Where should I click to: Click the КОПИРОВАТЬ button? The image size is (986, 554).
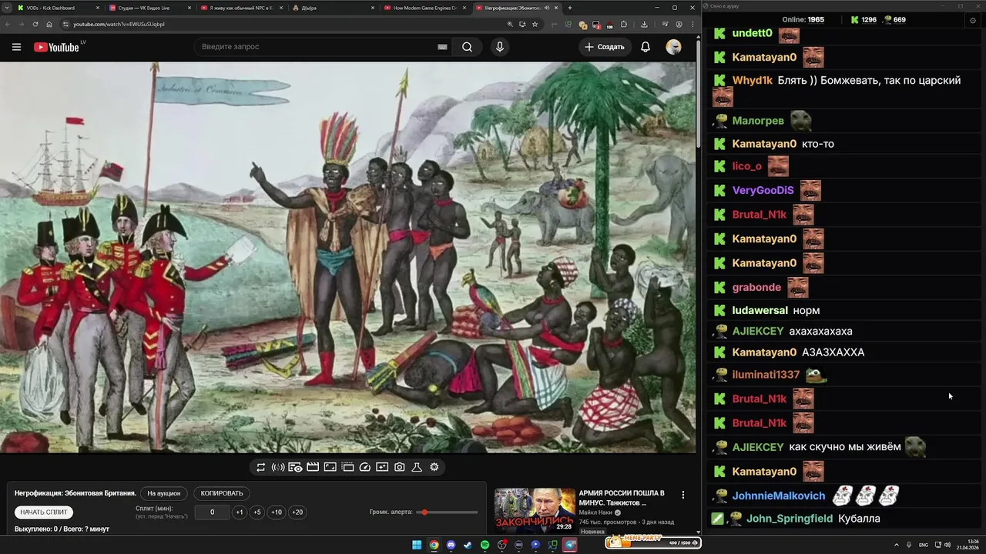coord(222,493)
